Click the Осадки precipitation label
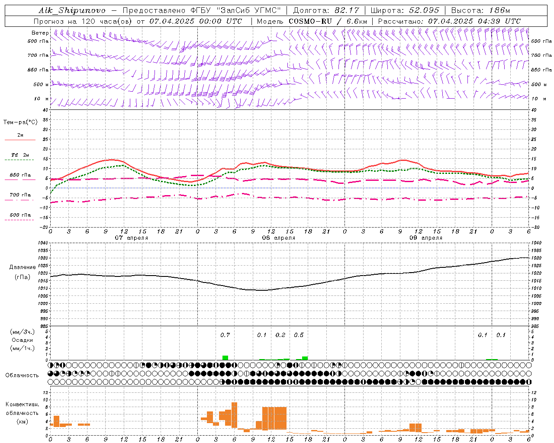The image size is (554, 443). (22, 340)
